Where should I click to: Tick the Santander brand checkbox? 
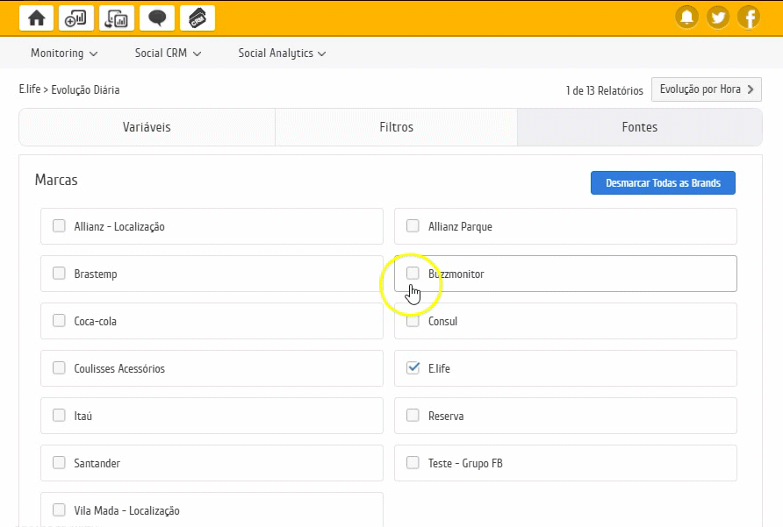tap(59, 463)
